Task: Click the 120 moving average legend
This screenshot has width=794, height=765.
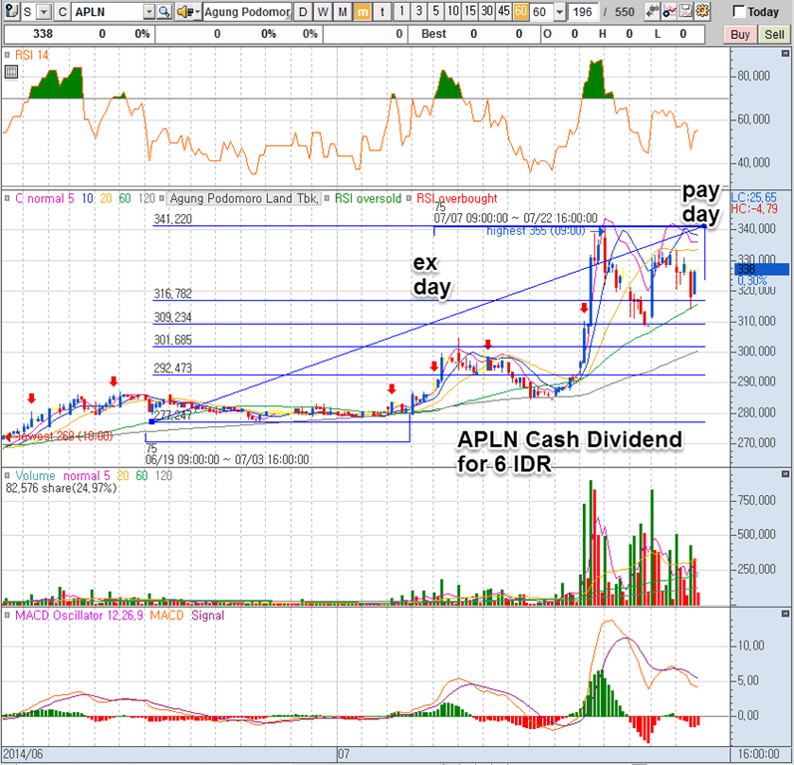Action: (146, 198)
